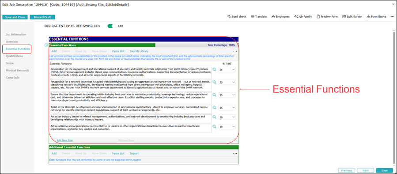Open % TIME dropdown for strategic development row
Image resolution: width=397 pixels, height=174 pixels.
click(x=227, y=108)
